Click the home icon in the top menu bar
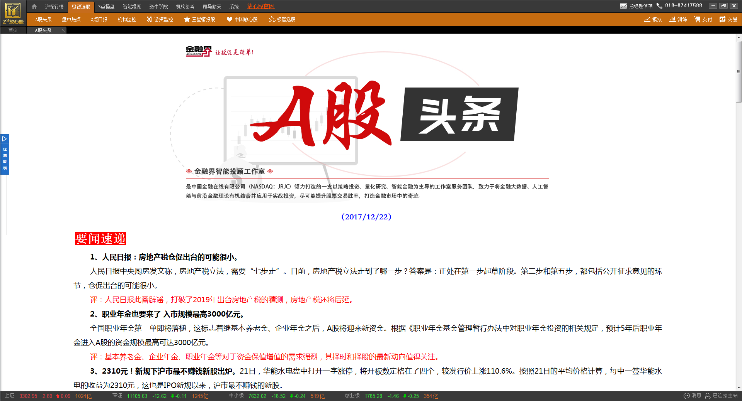Viewport: 742px width, 401px height. tap(34, 7)
